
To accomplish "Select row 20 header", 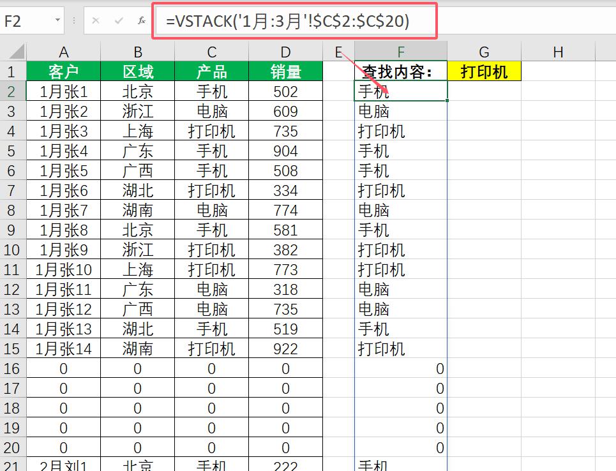I will click(x=13, y=447).
